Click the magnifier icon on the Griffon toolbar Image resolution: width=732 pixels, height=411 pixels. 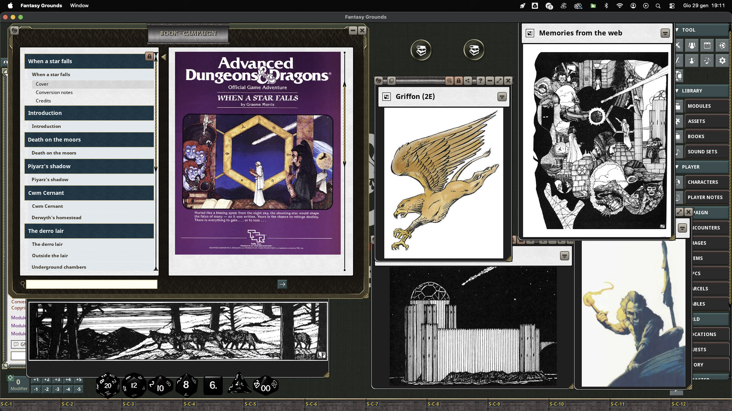coord(449,81)
